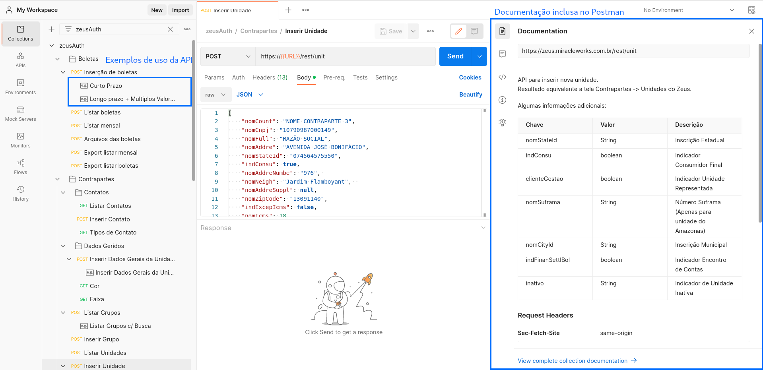Close the Documentation panel
The height and width of the screenshot is (370, 763).
click(x=751, y=31)
